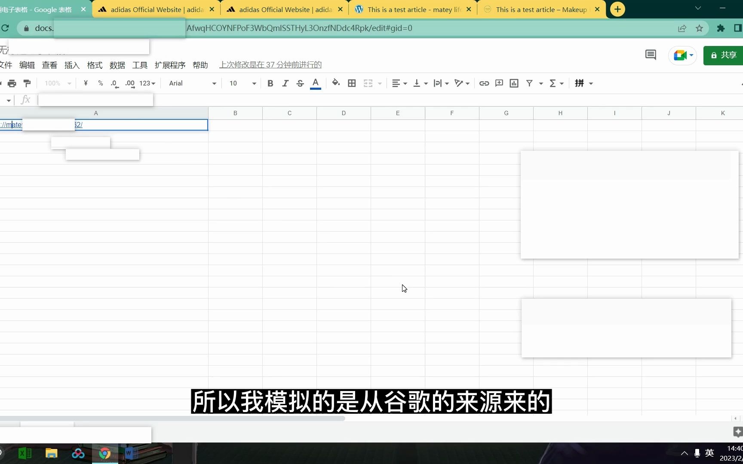
Task: Switch to first adidas Official Website tab
Action: pos(156,9)
